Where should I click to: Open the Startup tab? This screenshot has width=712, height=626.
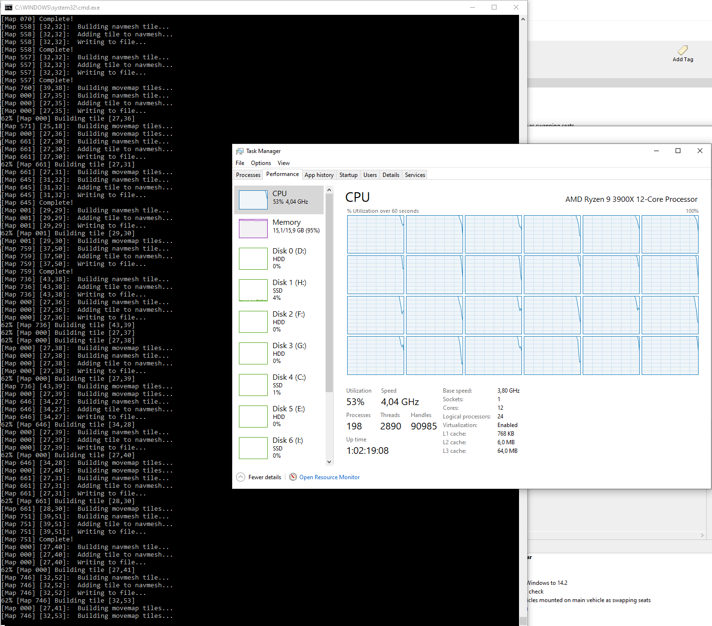click(x=349, y=175)
